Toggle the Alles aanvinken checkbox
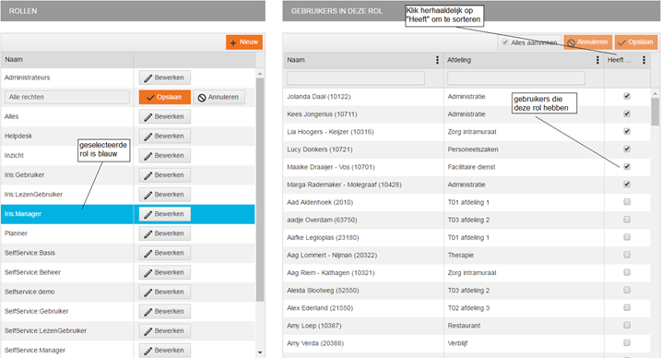This screenshot has height=358, width=661. click(505, 42)
